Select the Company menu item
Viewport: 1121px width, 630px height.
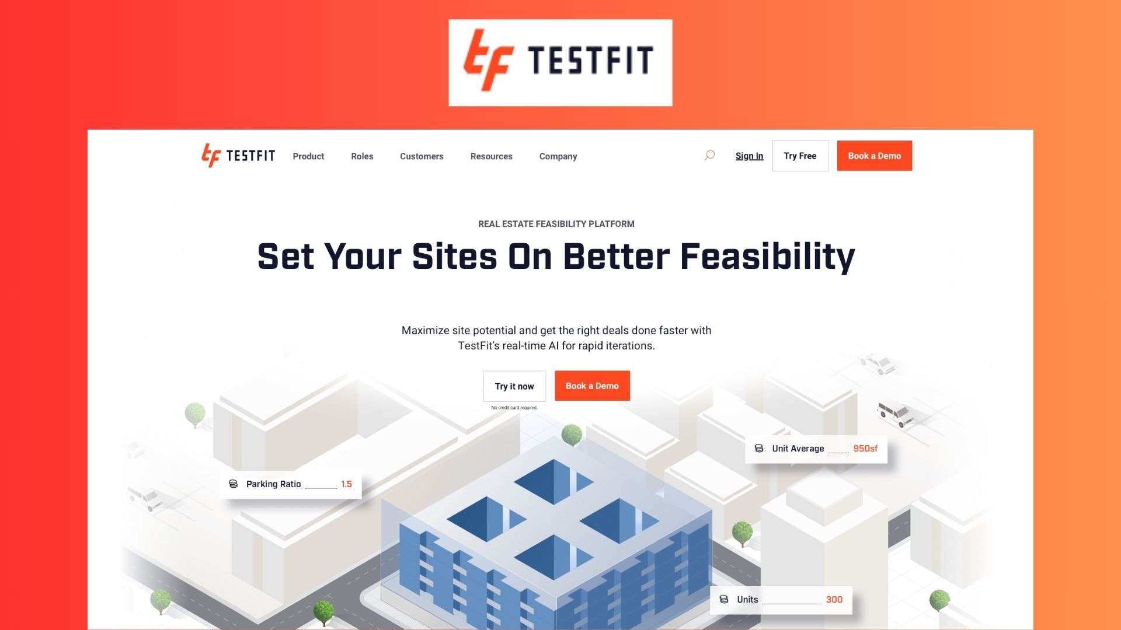(558, 156)
